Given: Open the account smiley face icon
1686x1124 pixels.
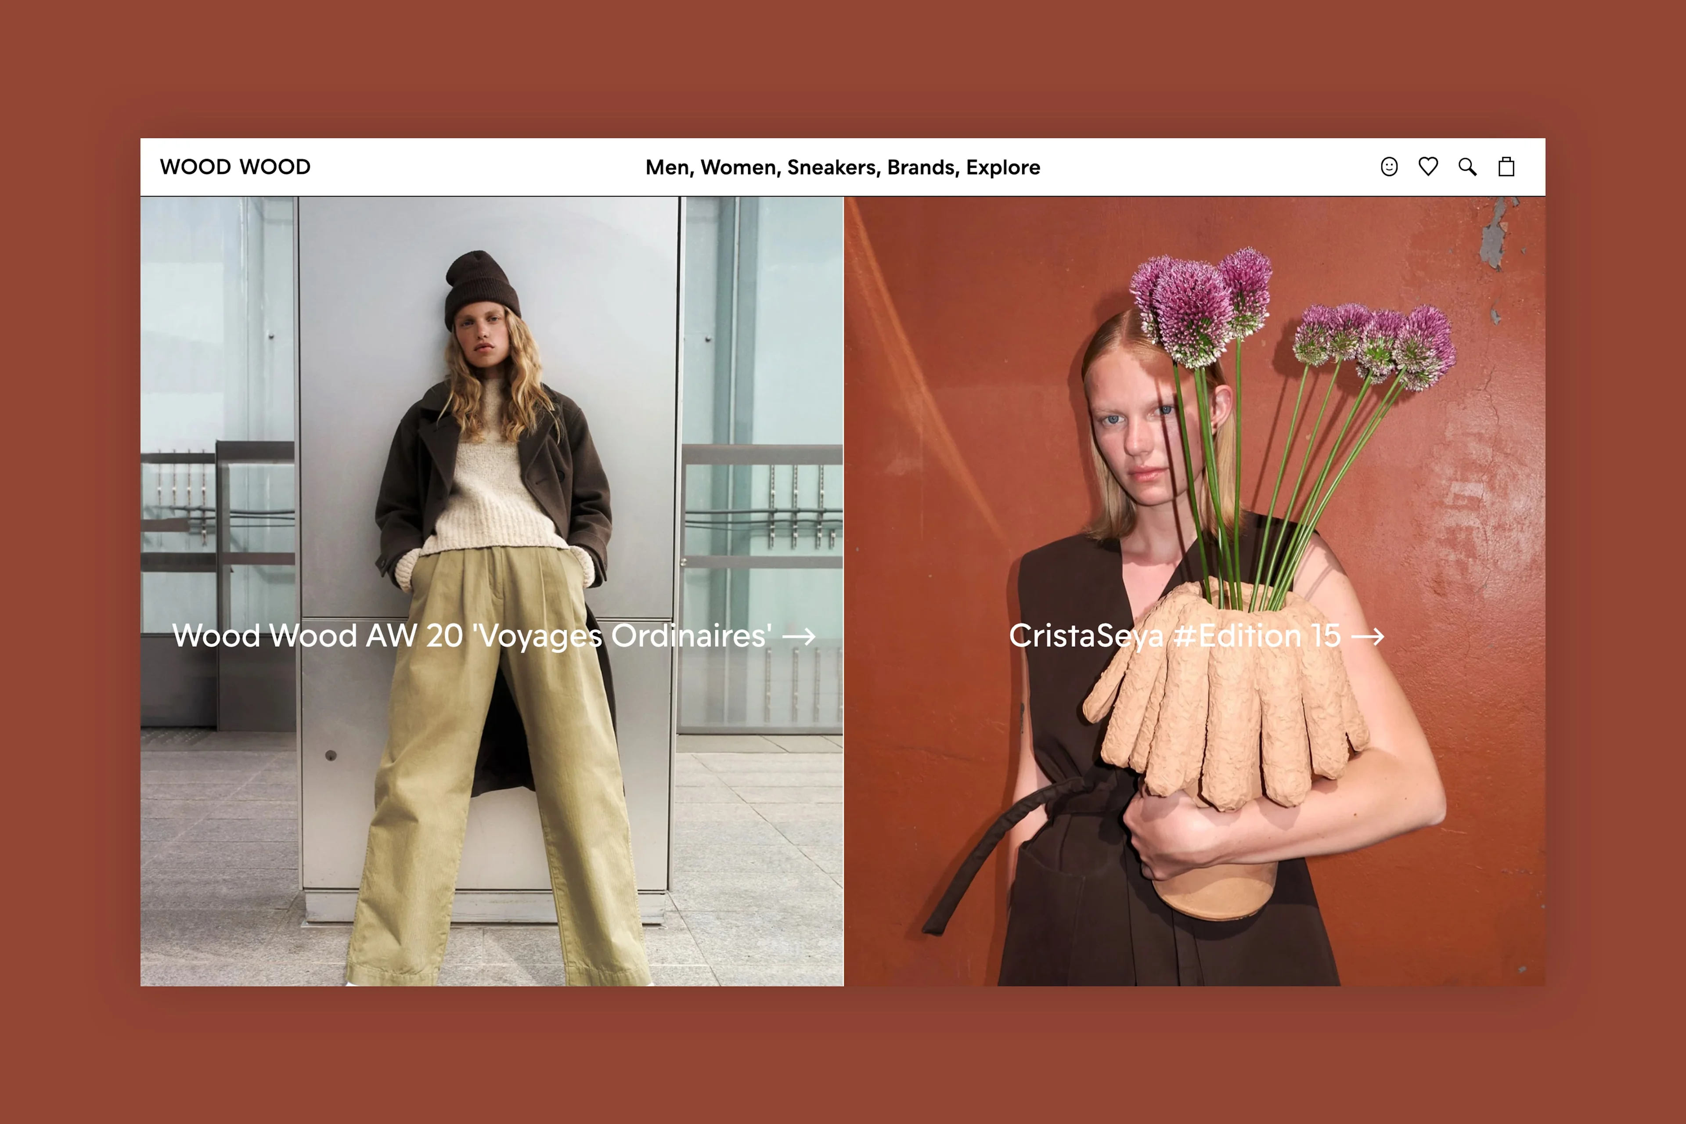Looking at the screenshot, I should tap(1388, 167).
